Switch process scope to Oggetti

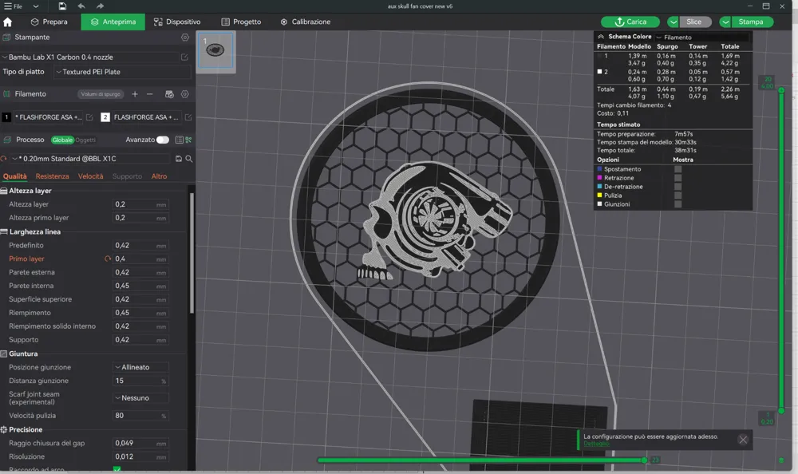tap(85, 140)
